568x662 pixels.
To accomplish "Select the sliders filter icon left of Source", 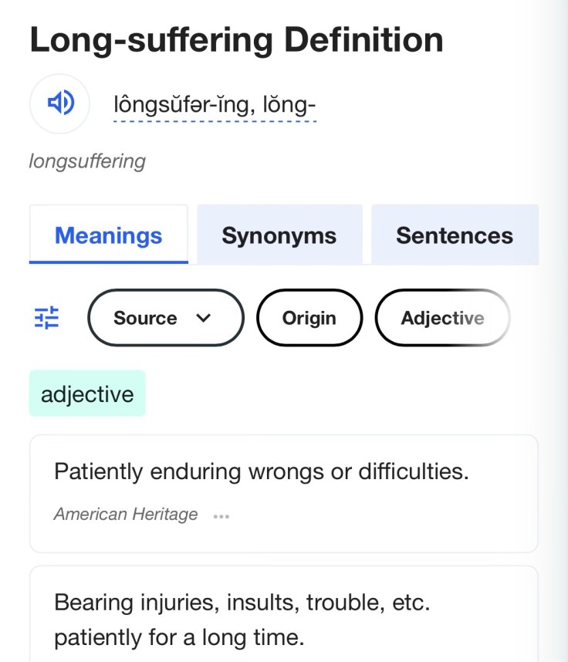I will pyautogui.click(x=46, y=317).
